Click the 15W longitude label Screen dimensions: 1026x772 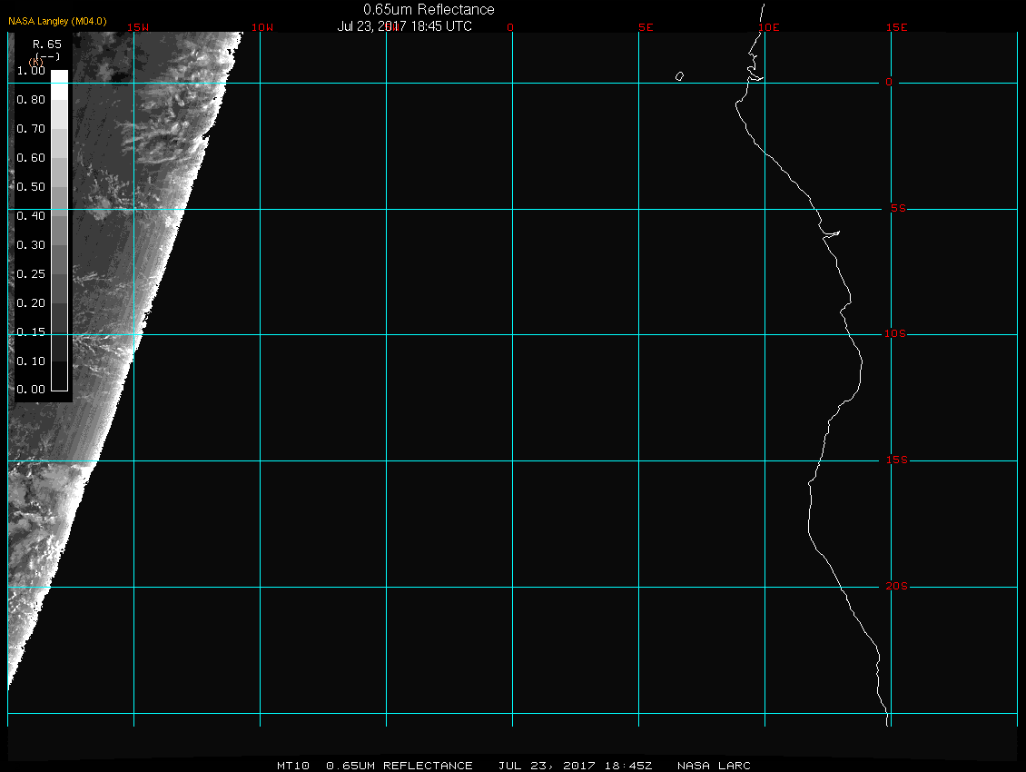(138, 27)
